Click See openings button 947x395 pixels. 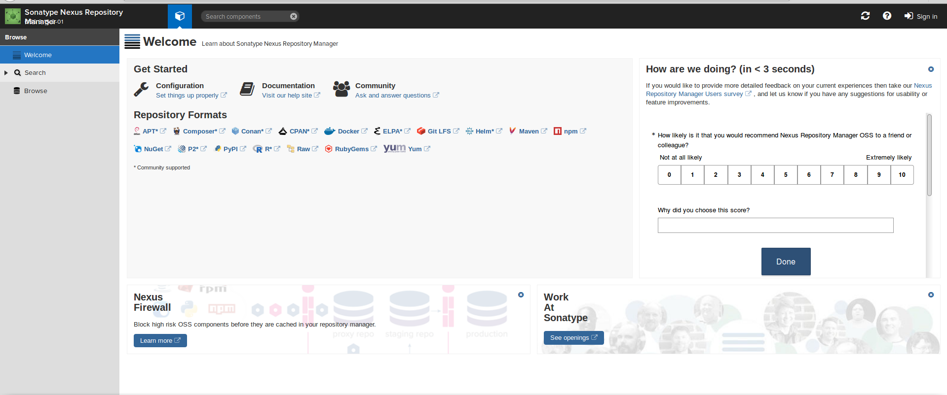(573, 338)
